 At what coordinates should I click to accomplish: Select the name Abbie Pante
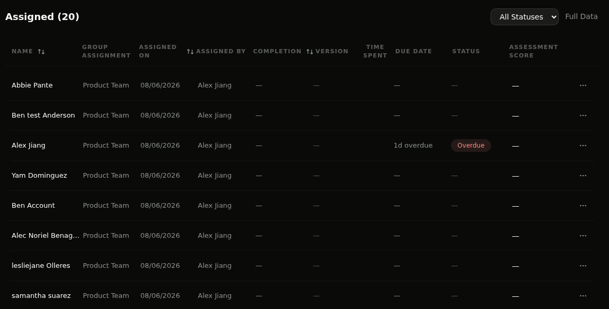point(32,85)
